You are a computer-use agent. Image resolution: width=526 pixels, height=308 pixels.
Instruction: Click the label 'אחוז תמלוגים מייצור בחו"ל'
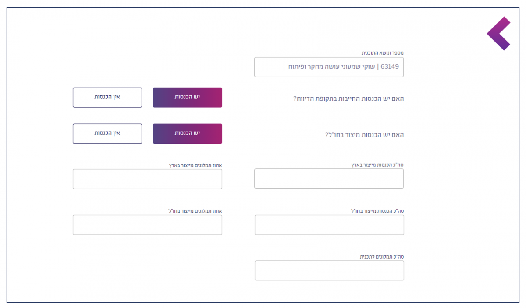pos(195,211)
